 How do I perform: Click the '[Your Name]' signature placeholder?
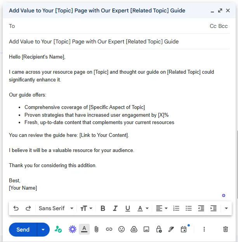pyautogui.click(x=23, y=188)
